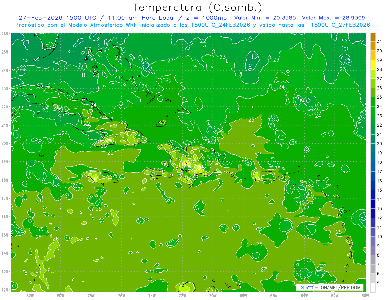
Task: Click 'Modelo Atmósferico WRF' in the subtitle
Action: point(103,25)
